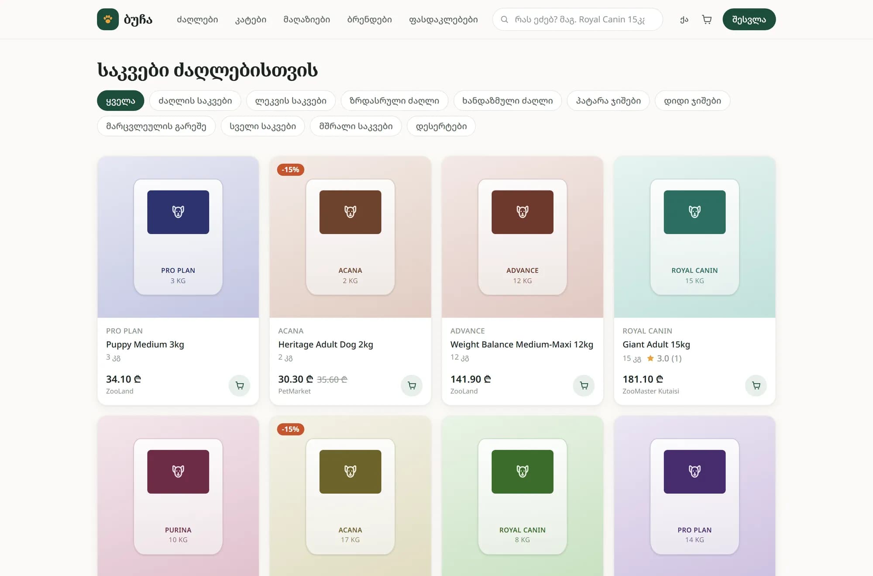Click the შესვლა login button

coord(749,19)
